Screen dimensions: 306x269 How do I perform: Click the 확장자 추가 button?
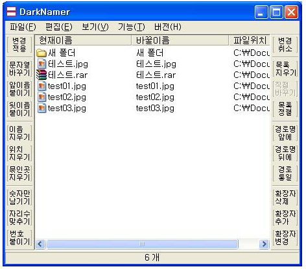285,218
